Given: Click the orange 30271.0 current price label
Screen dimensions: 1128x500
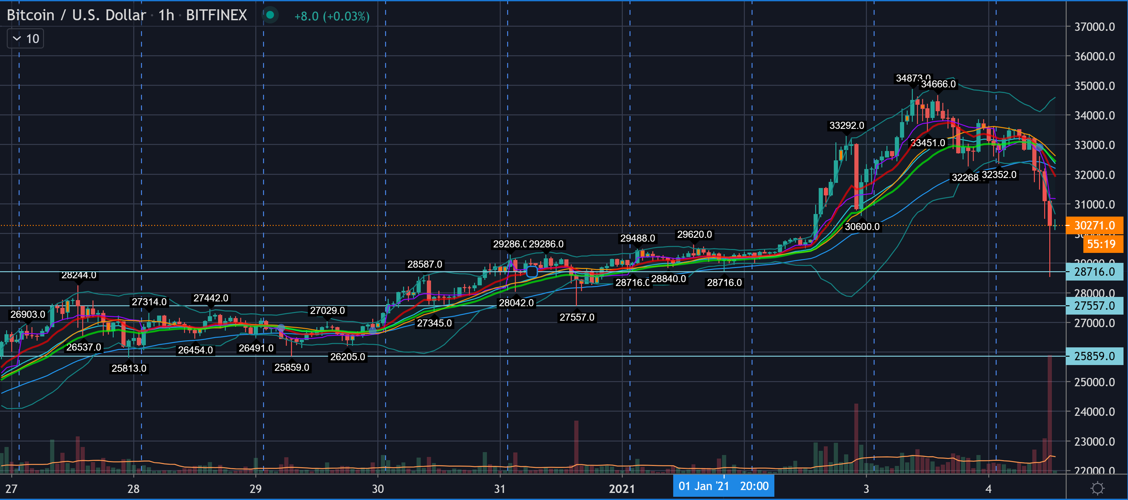Looking at the screenshot, I should pos(1094,225).
